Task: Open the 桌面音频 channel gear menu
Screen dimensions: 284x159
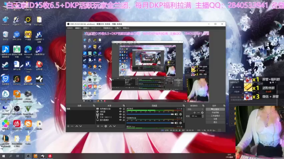Action: click(181, 114)
